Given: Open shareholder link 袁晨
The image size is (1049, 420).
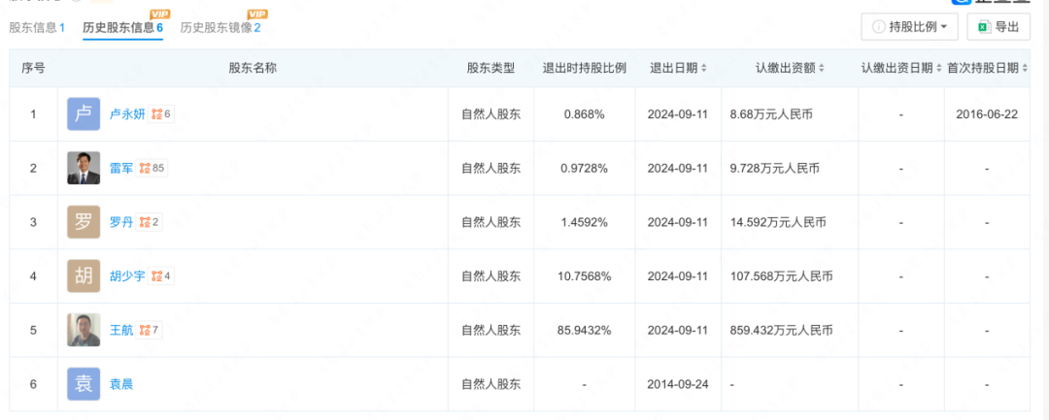Looking at the screenshot, I should click(x=121, y=384).
